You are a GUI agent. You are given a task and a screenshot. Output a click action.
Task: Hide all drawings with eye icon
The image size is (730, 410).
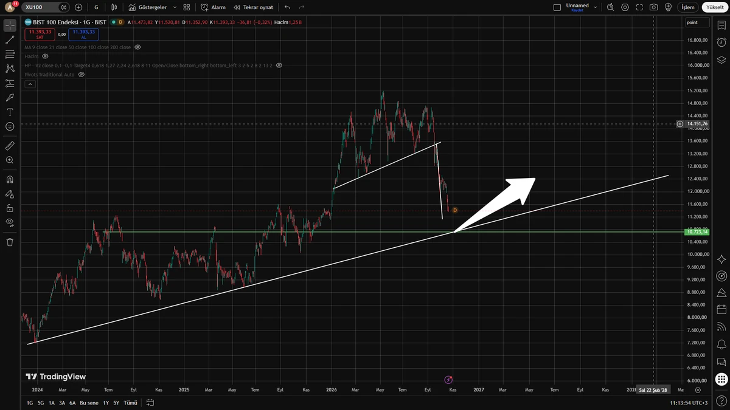pos(10,223)
